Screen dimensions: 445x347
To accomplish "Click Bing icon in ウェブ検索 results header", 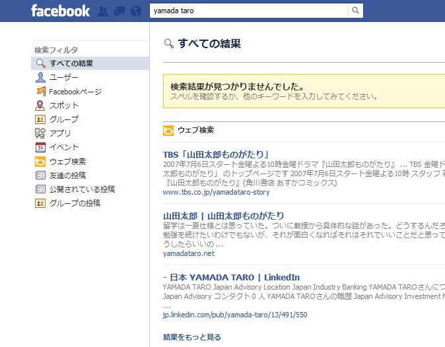I will pyautogui.click(x=168, y=131).
